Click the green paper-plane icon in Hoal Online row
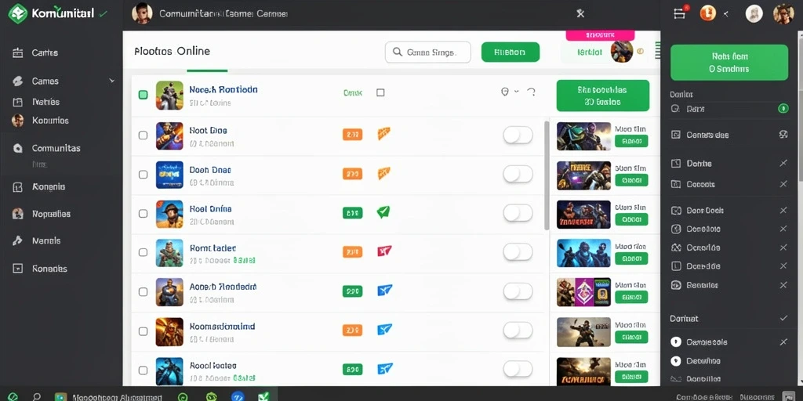This screenshot has height=401, width=803. (x=383, y=211)
